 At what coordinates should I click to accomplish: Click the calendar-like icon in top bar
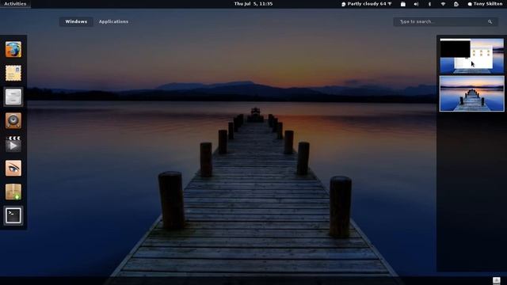point(403,4)
